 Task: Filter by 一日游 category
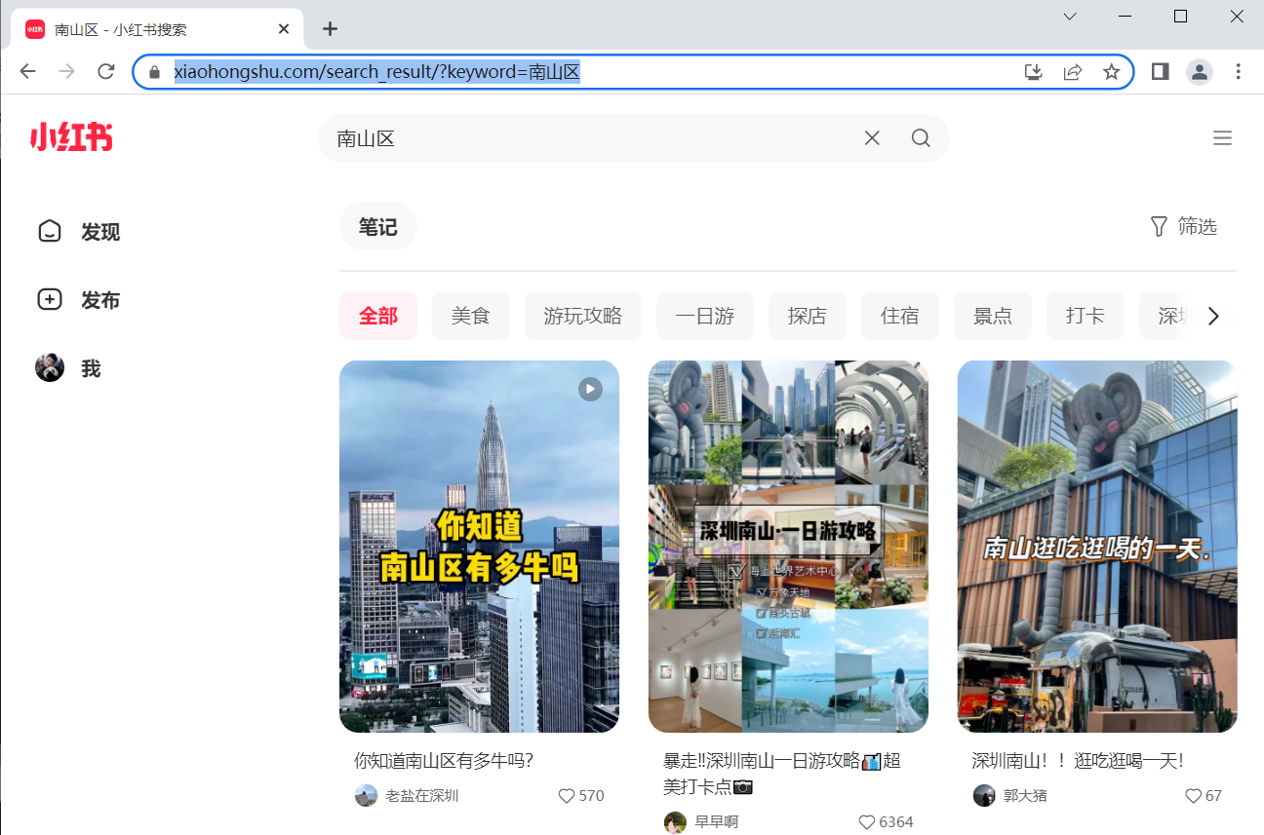coord(705,316)
